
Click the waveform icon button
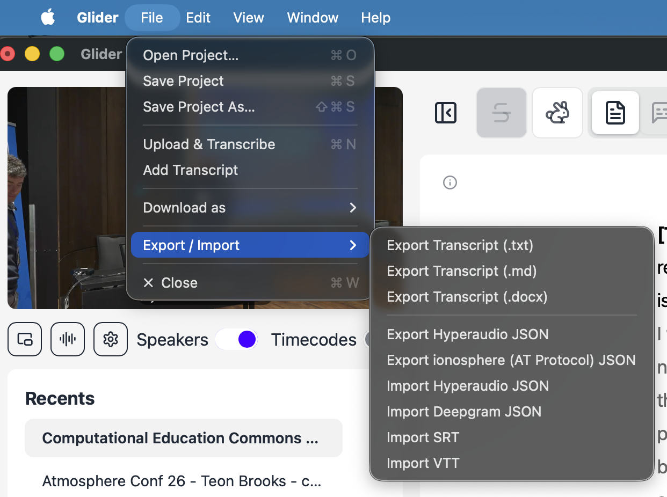click(68, 339)
